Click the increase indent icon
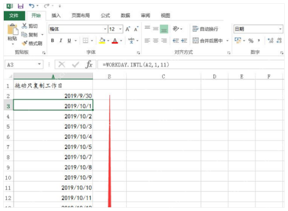Screen dimensions: 288x211 [x=184, y=40]
